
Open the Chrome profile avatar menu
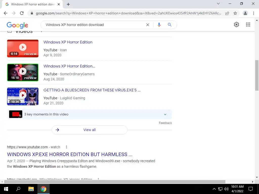[245, 13]
